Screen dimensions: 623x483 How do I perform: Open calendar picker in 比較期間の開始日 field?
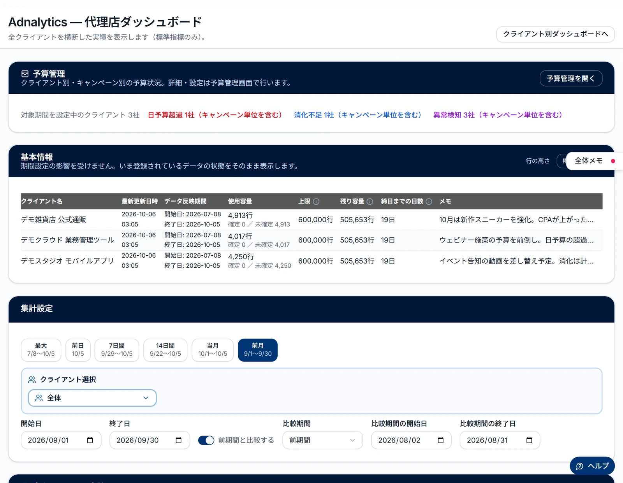point(441,440)
